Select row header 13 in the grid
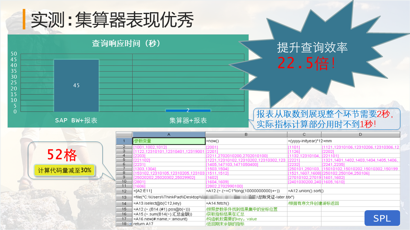The height and width of the screenshot is (230, 410). point(124,197)
